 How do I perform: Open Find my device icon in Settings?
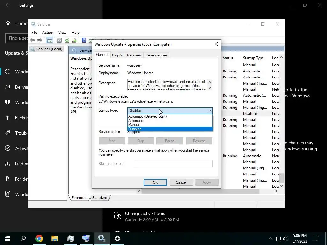point(8,163)
